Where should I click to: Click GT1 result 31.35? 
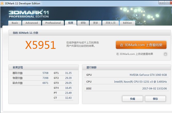tap(68, 73)
